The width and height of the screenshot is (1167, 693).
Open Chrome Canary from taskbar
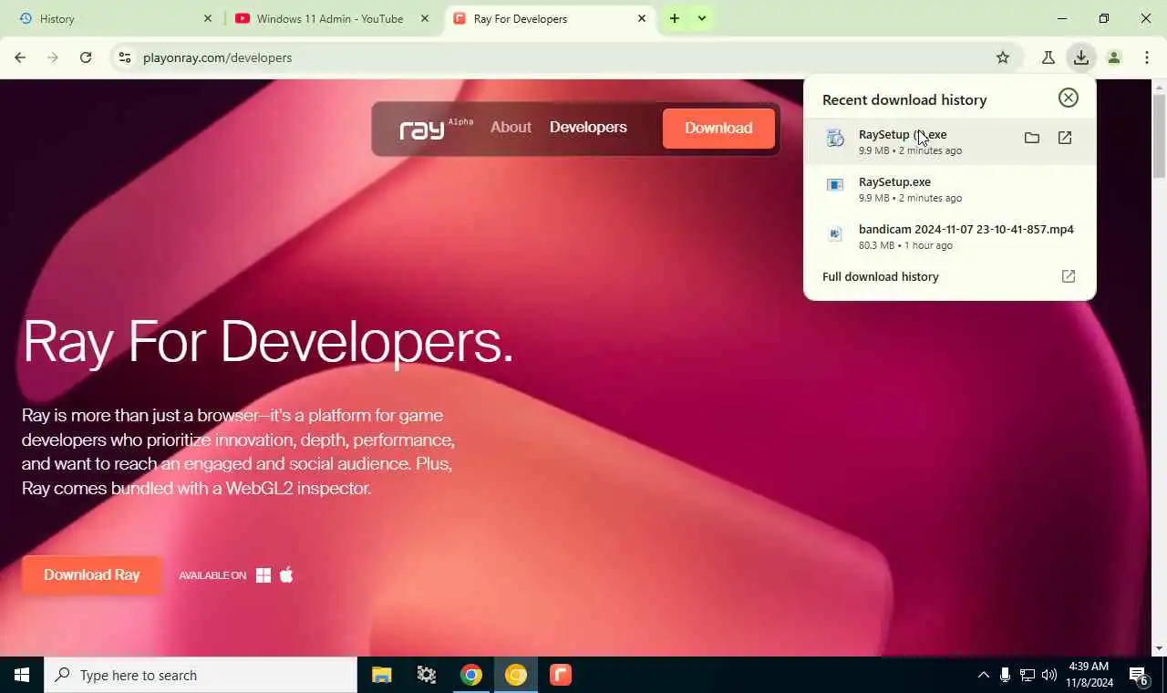[516, 675]
